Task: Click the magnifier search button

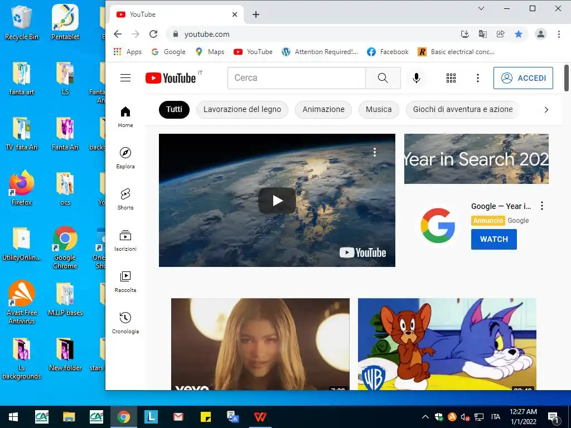Action: coord(383,78)
